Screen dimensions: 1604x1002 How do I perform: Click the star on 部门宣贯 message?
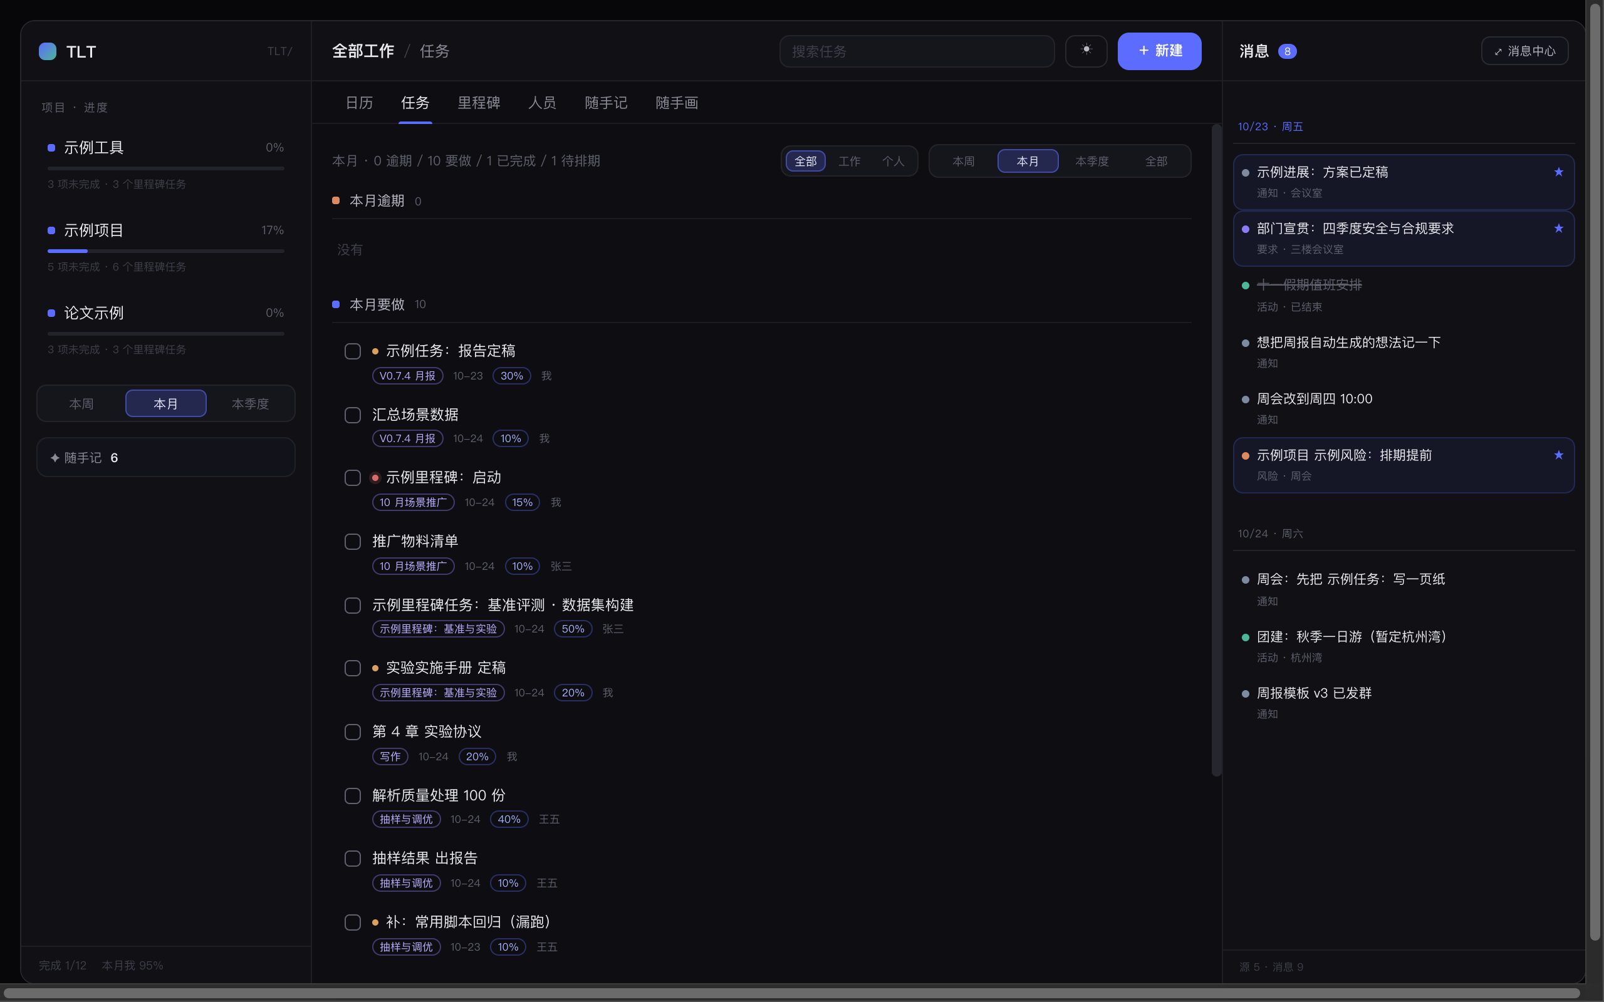click(1558, 229)
